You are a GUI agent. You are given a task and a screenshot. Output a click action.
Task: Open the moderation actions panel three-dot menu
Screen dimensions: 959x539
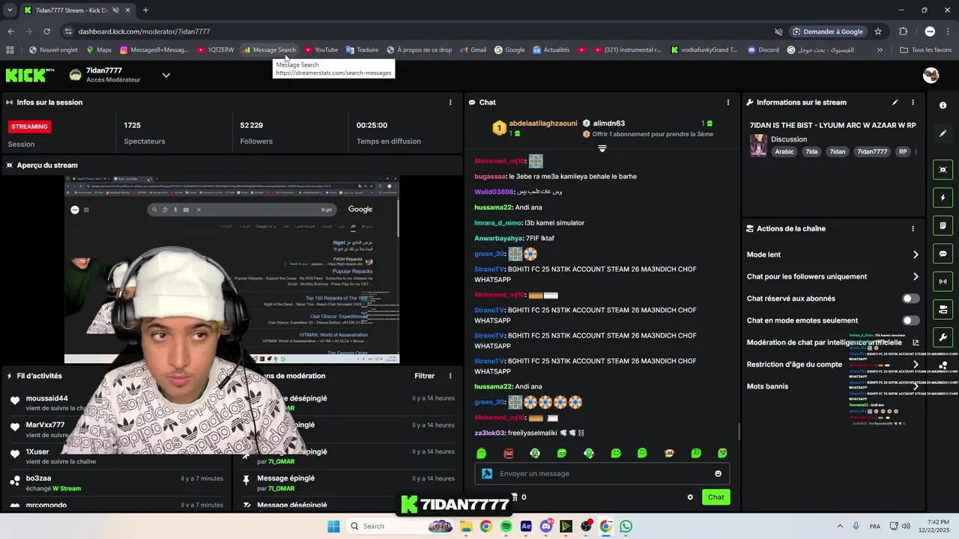[x=450, y=376]
